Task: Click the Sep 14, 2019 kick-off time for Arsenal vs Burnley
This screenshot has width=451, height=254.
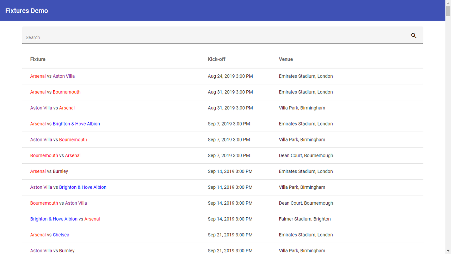Action: (x=230, y=171)
